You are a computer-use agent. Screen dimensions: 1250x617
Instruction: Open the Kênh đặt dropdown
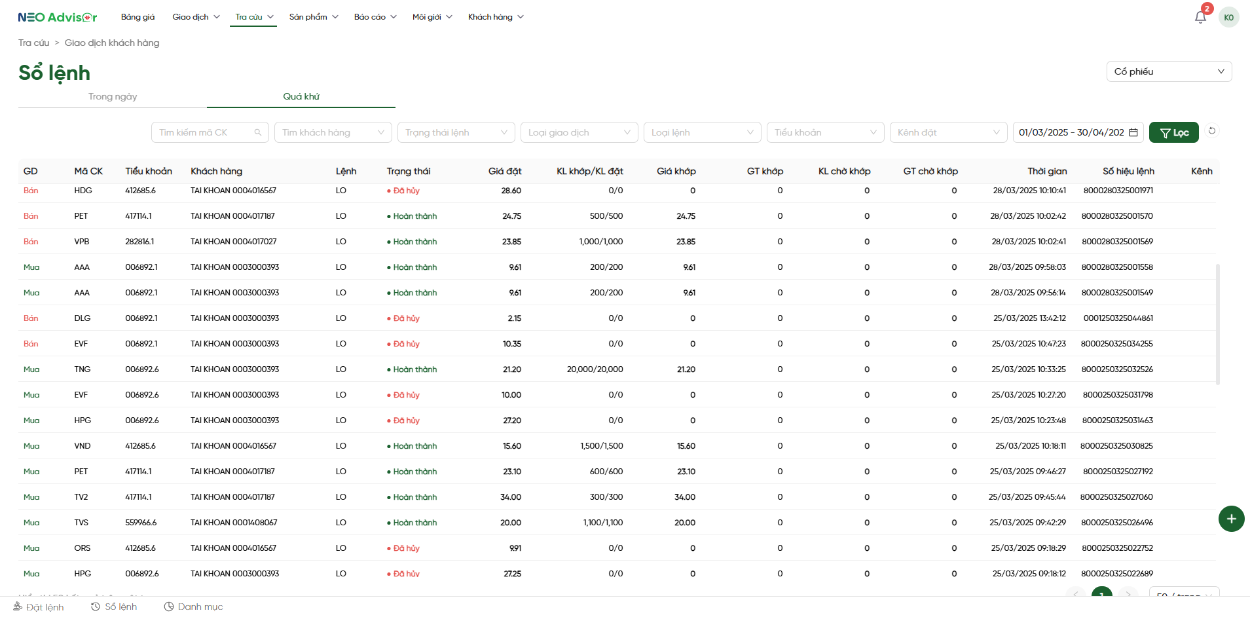point(948,132)
